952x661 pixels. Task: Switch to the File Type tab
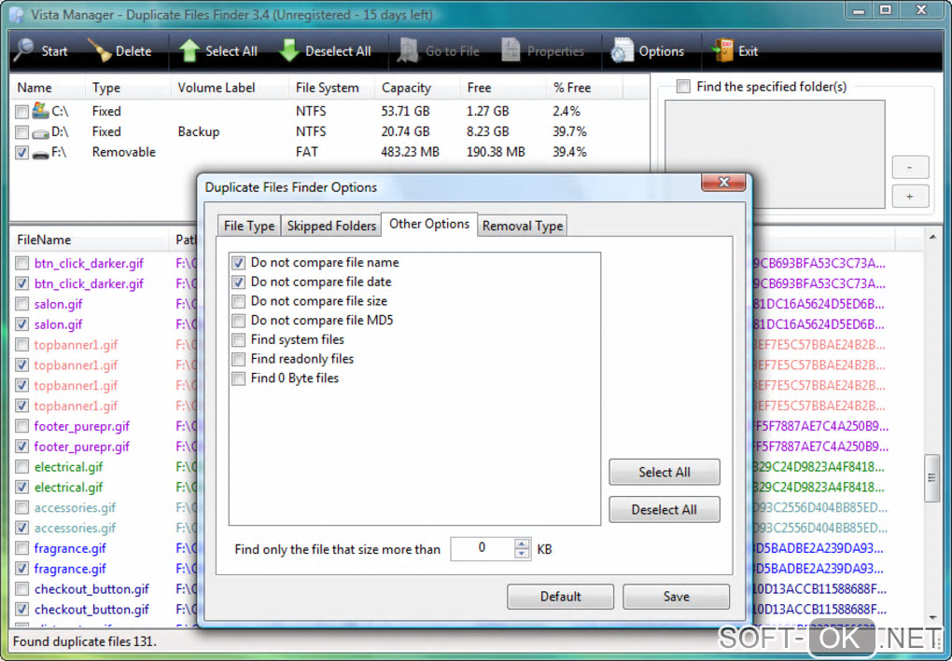(249, 226)
